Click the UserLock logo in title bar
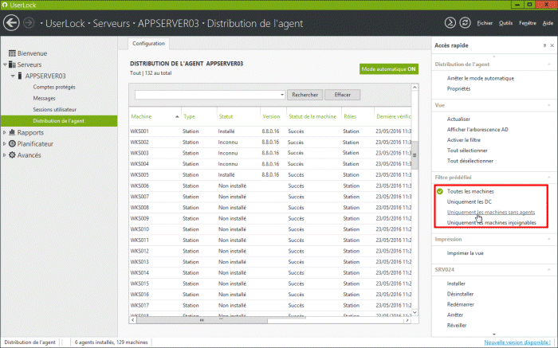This screenshot has height=348, width=558. (x=5, y=5)
